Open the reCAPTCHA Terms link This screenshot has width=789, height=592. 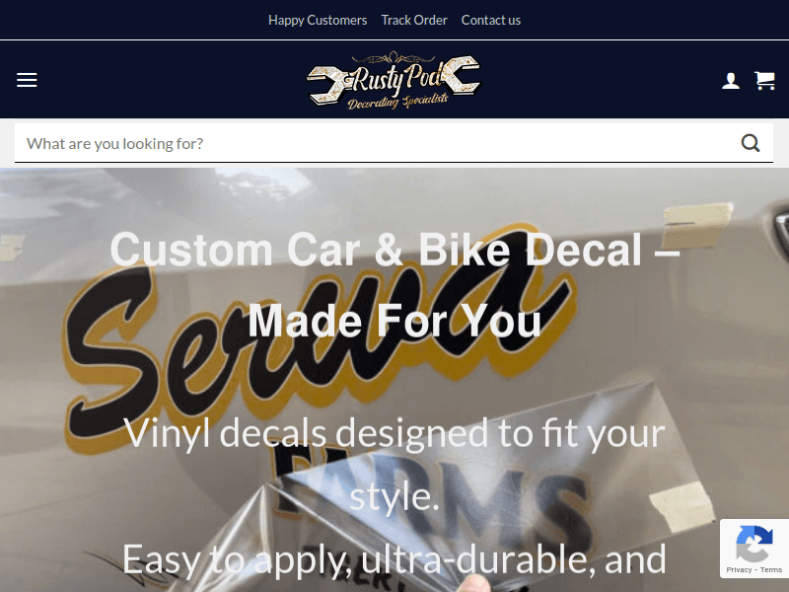(x=771, y=570)
